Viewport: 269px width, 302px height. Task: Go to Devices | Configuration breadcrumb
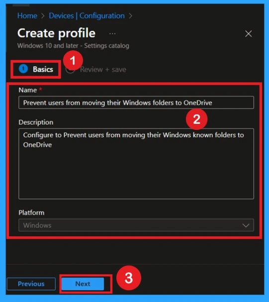click(x=87, y=15)
